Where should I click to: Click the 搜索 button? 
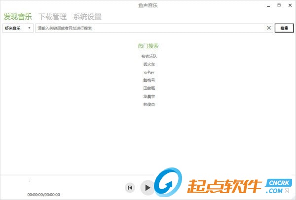pyautogui.click(x=284, y=28)
